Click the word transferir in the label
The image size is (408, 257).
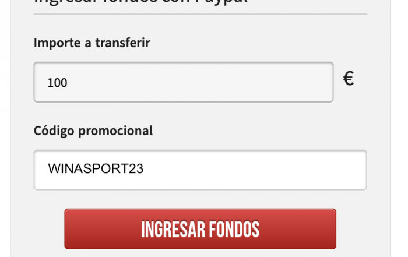point(123,43)
